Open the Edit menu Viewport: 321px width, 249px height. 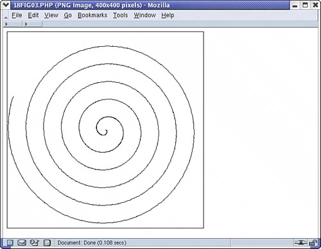tap(33, 15)
